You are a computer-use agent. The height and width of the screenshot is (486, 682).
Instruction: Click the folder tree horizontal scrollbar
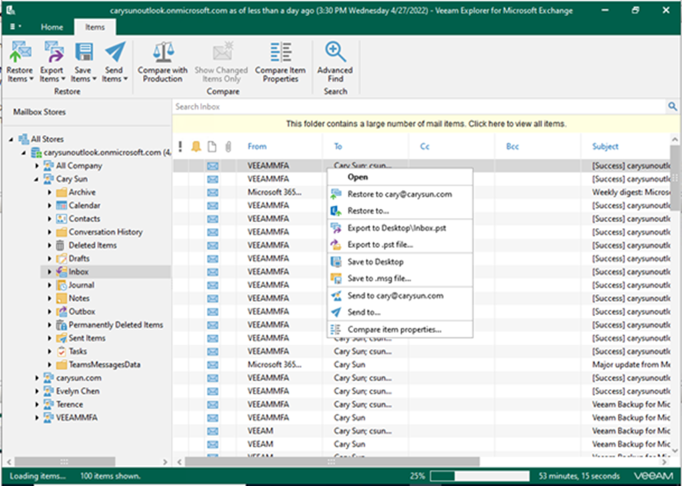(x=64, y=461)
